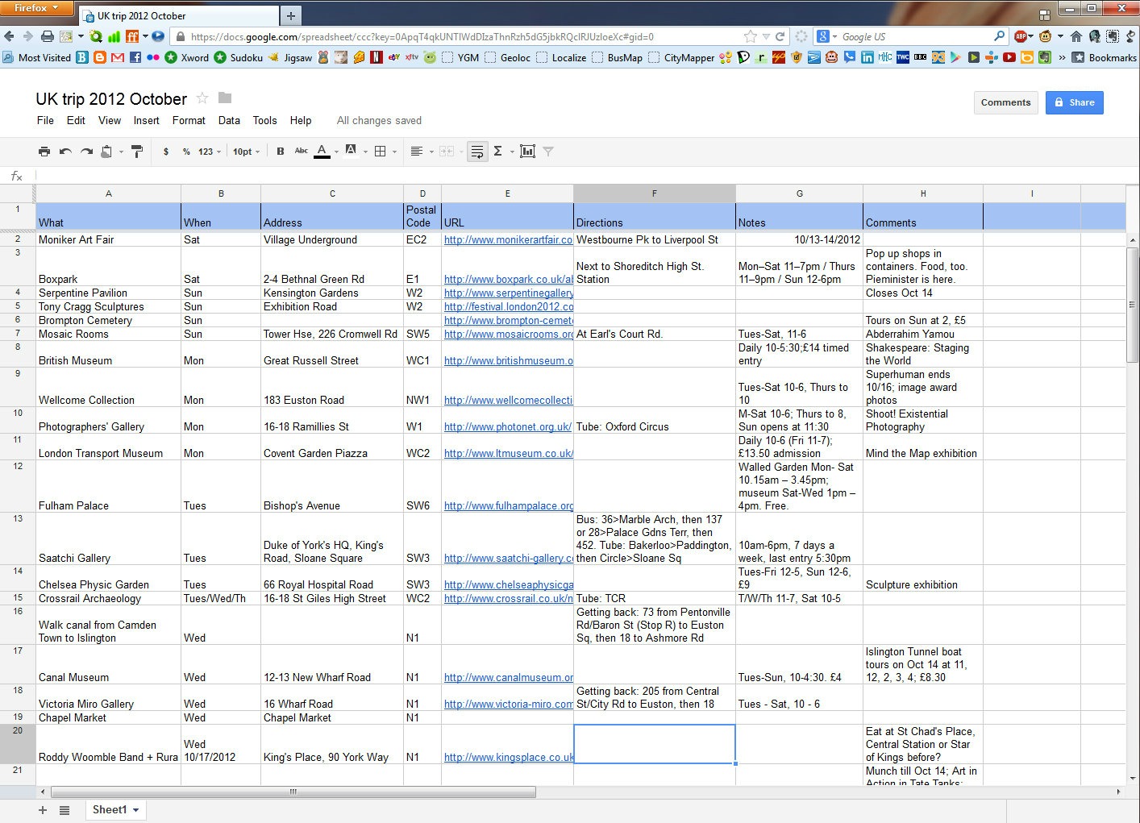Open the Edit menu
This screenshot has height=823, width=1140.
click(x=76, y=120)
